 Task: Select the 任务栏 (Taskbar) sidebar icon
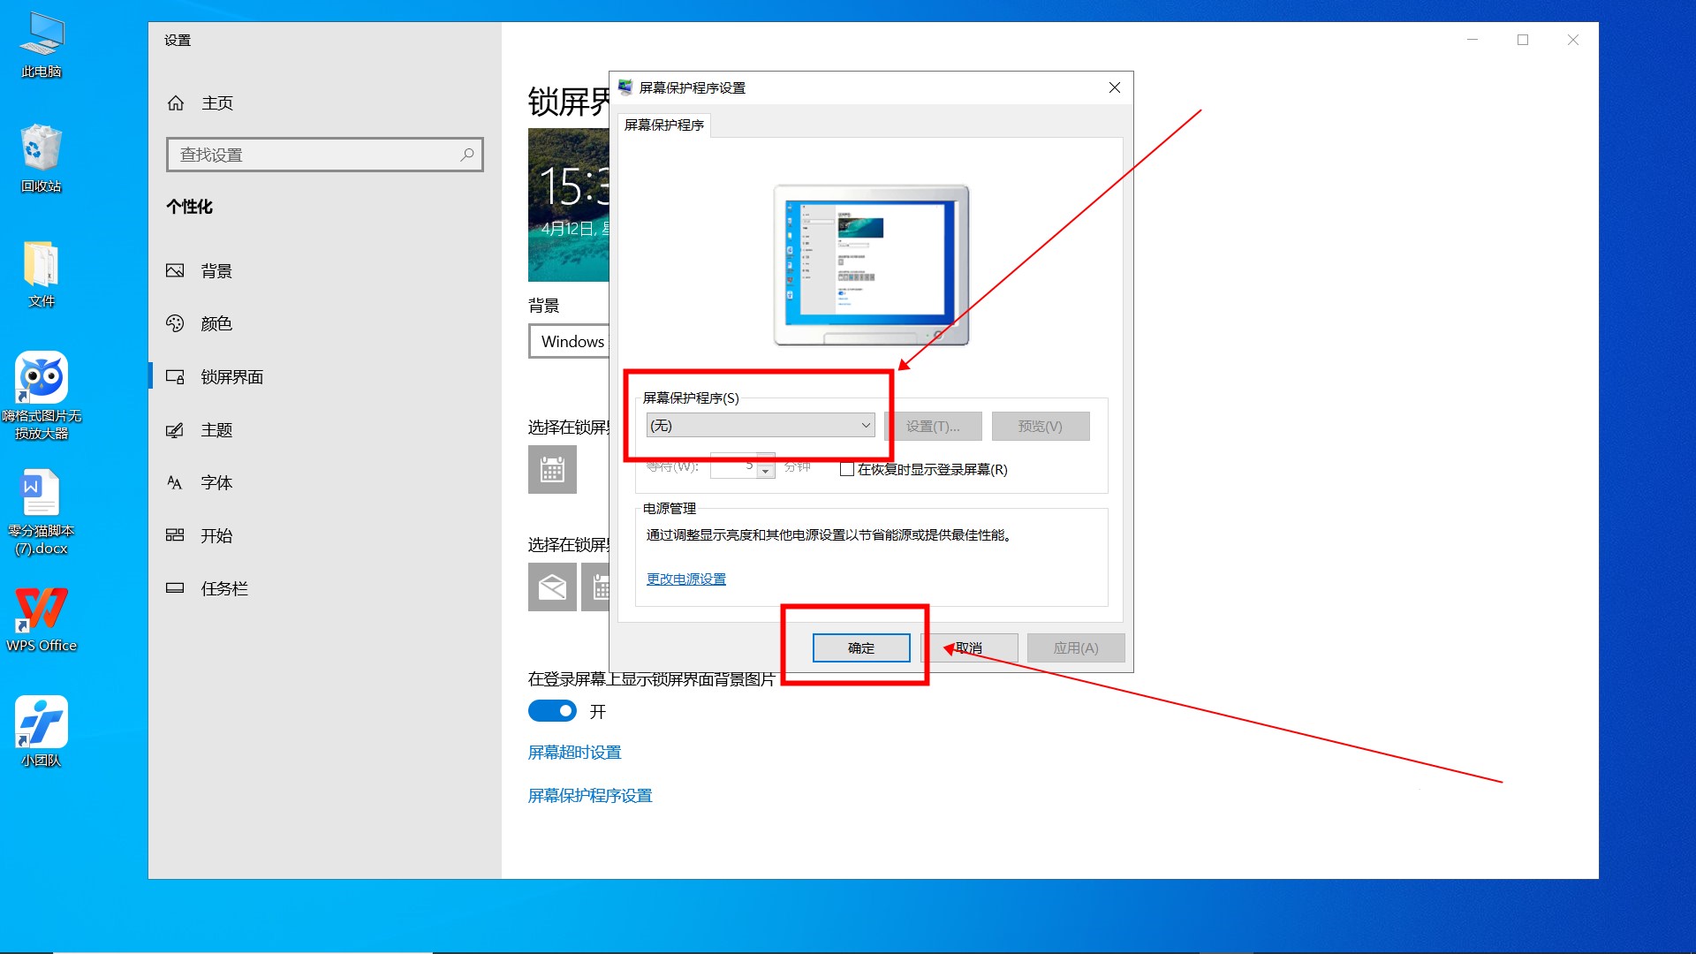[175, 588]
